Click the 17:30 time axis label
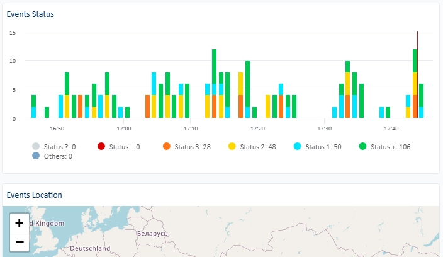Image resolution: width=443 pixels, height=257 pixels. point(324,128)
